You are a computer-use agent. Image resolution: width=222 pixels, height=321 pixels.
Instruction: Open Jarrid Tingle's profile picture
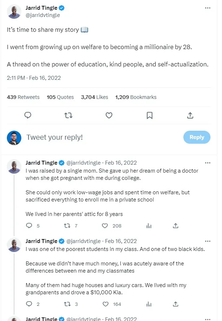[14, 12]
